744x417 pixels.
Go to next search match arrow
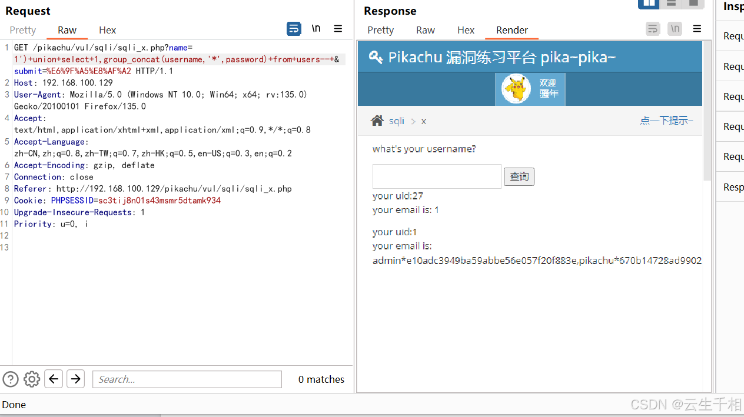[75, 379]
